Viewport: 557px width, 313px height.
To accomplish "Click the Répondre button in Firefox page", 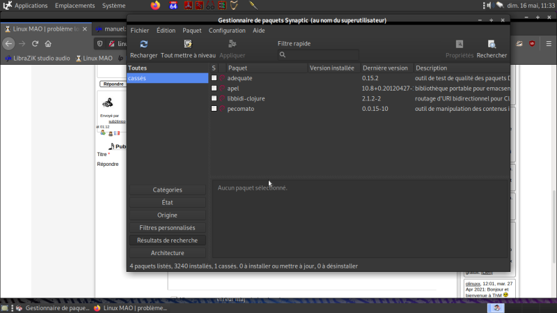I will tap(113, 84).
